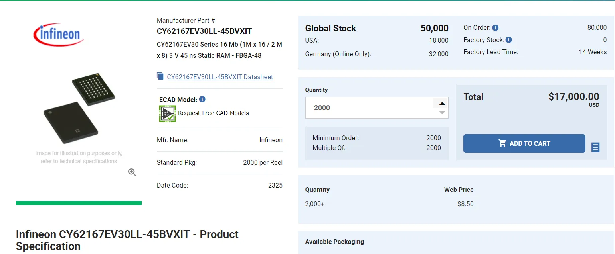This screenshot has width=615, height=254.
Task: Click the USA stock value 18,000
Action: point(439,40)
